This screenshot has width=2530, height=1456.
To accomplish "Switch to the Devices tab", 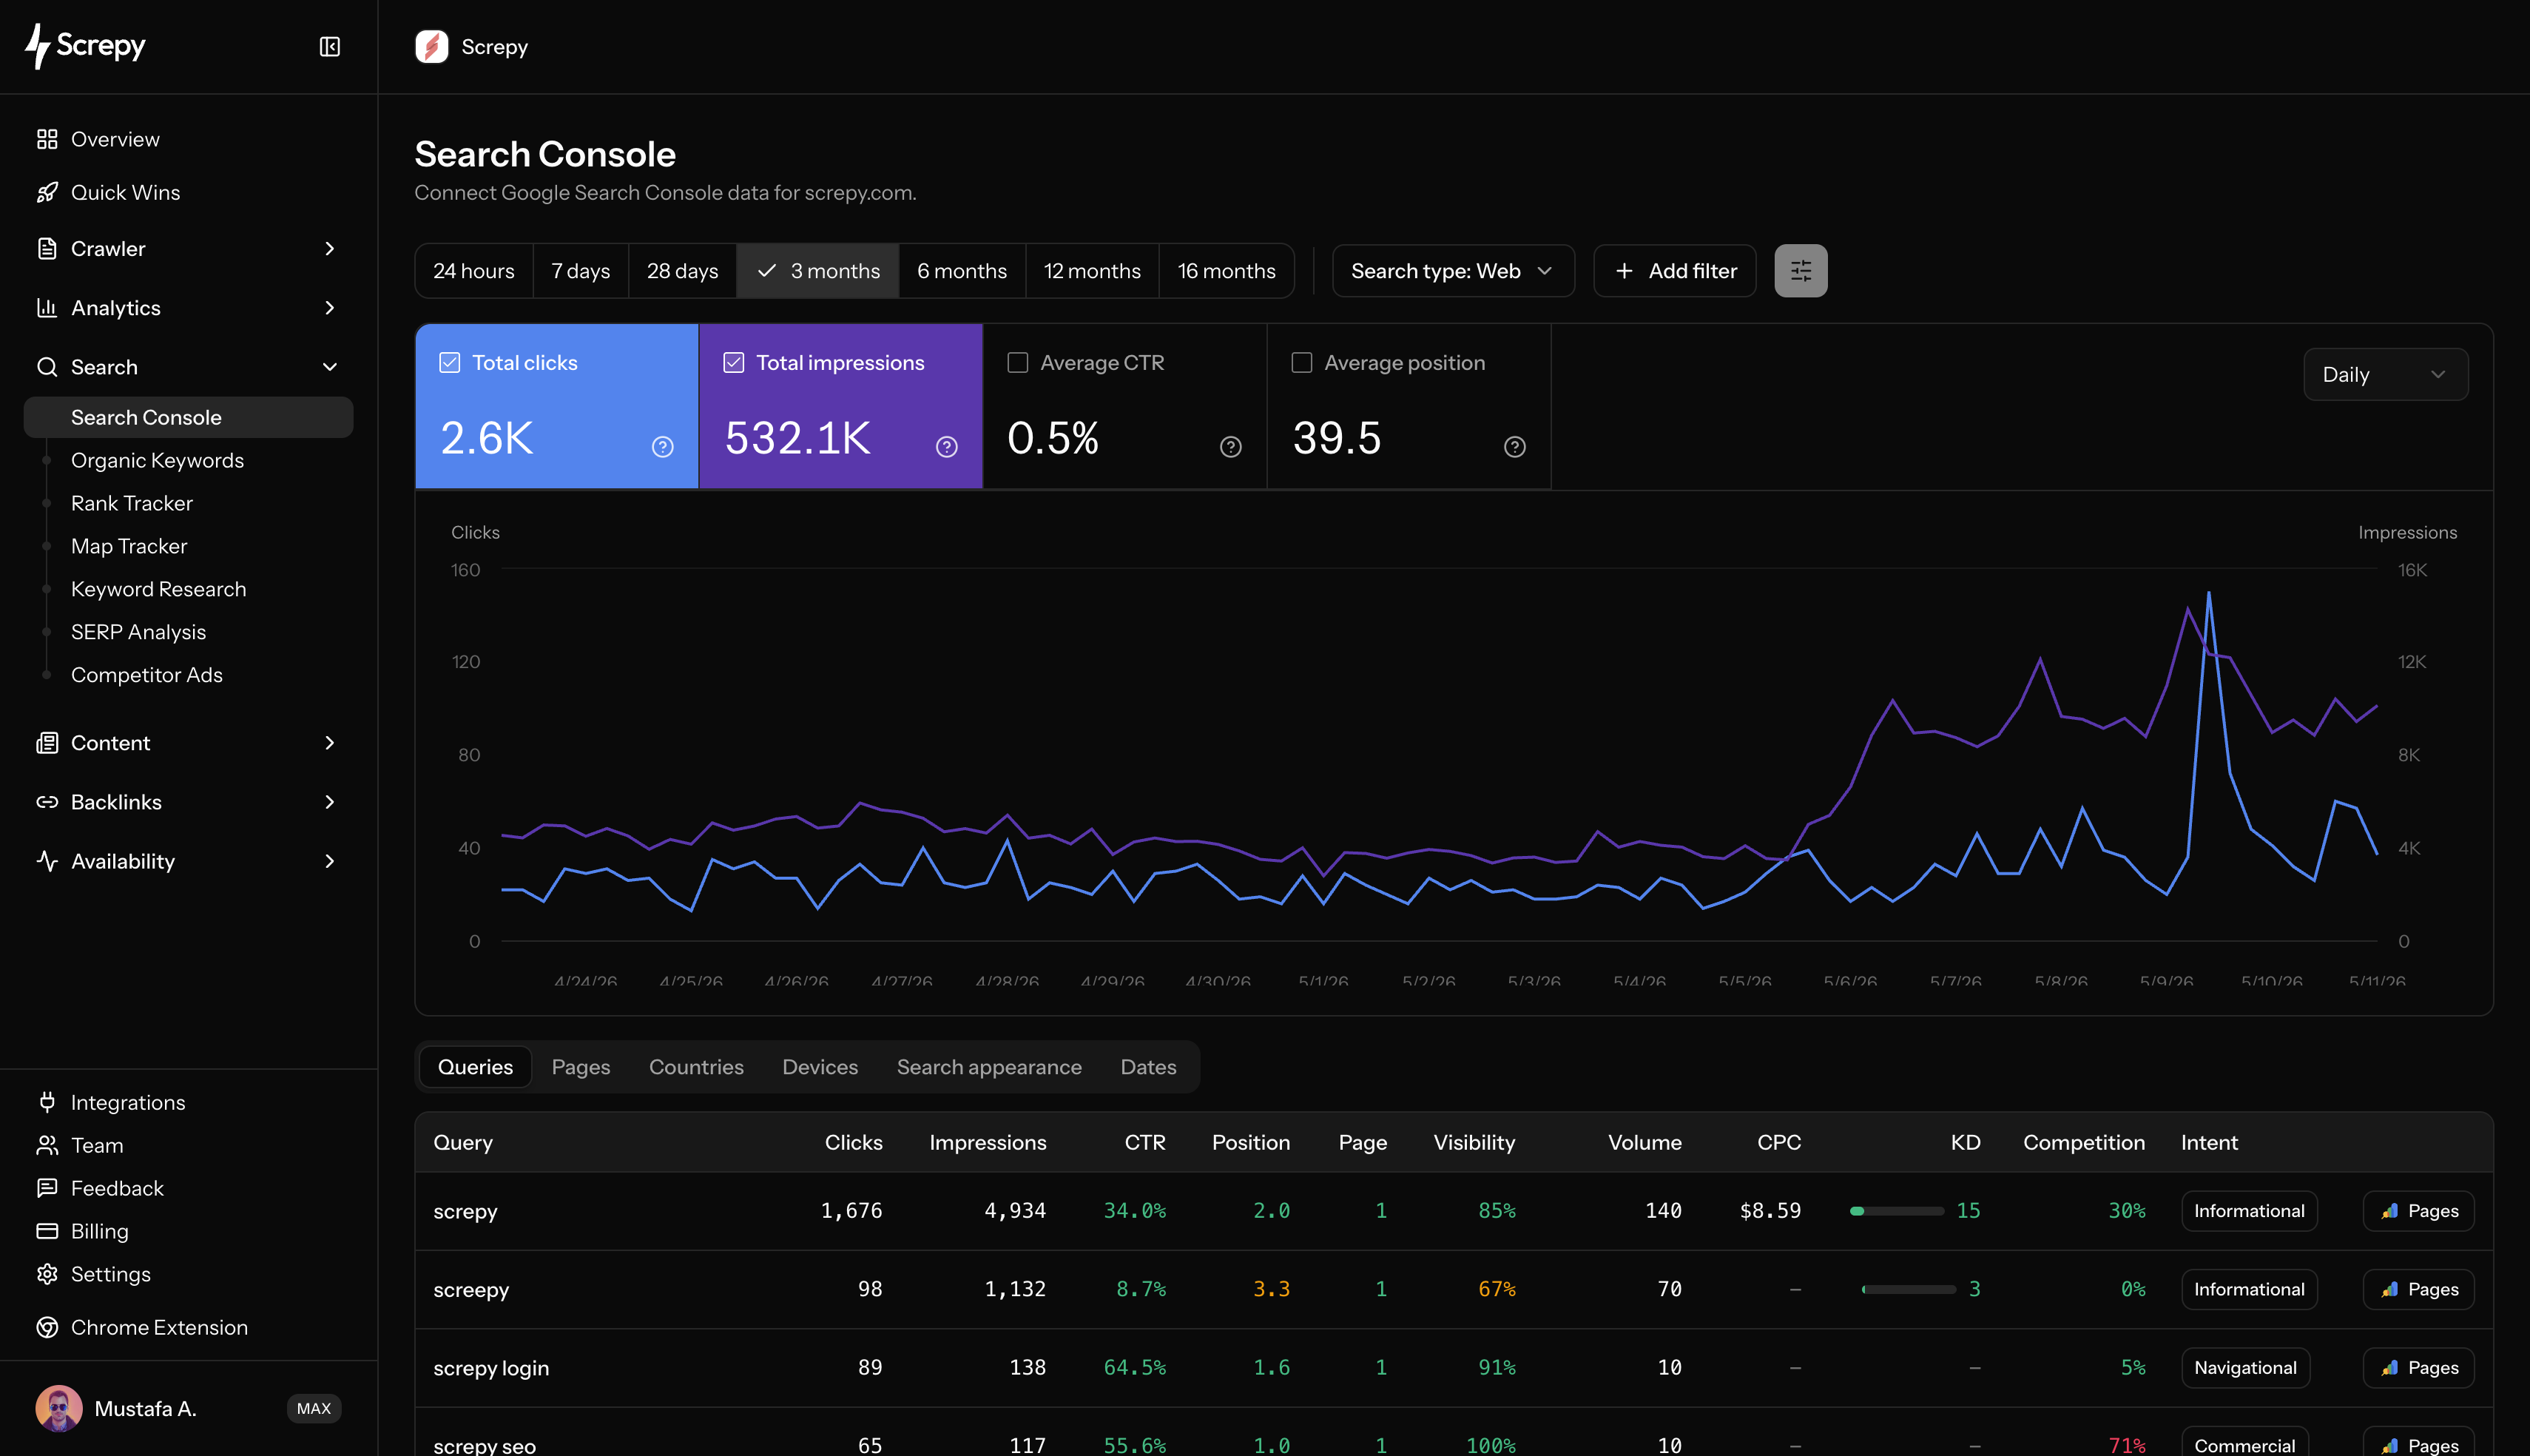I will tap(820, 1067).
